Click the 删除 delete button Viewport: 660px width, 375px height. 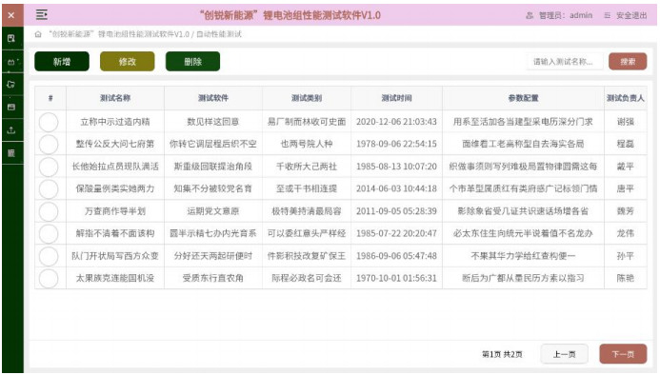[192, 62]
